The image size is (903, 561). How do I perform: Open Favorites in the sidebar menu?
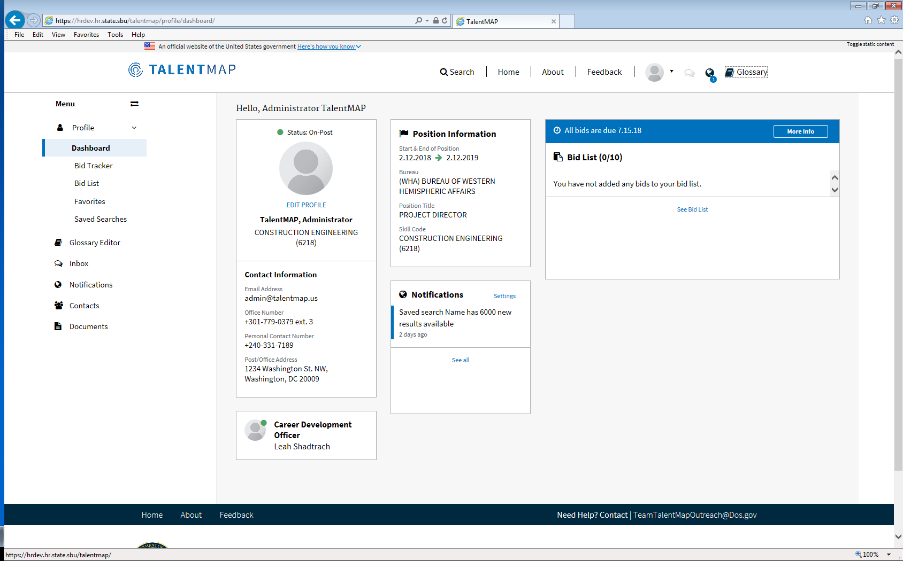coord(90,201)
